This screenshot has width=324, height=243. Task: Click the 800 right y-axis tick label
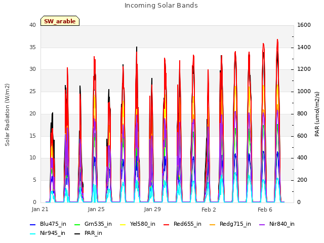(x=302, y=113)
